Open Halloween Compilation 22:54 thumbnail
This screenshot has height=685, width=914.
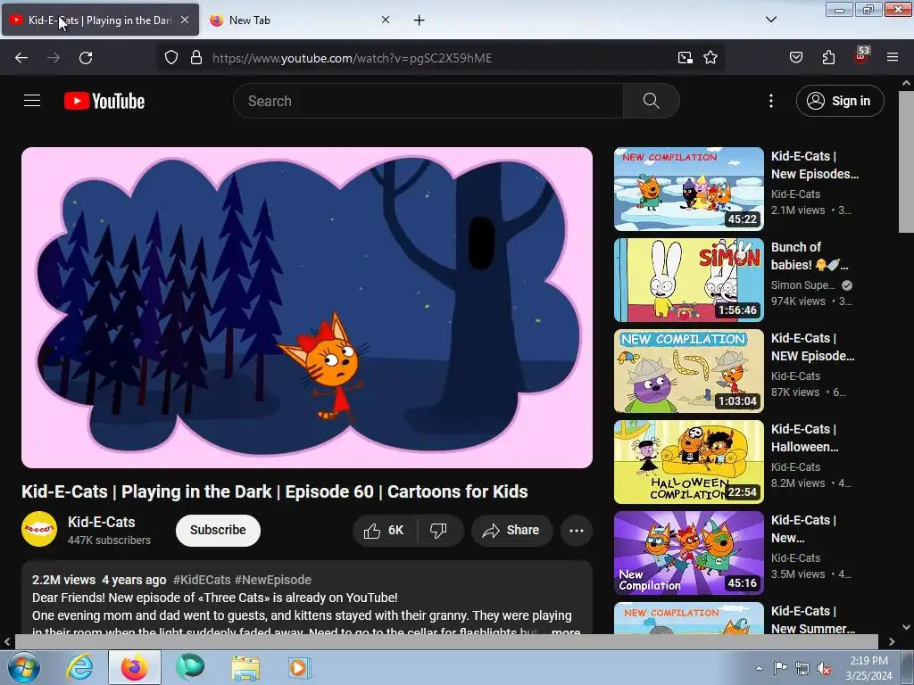(x=689, y=462)
